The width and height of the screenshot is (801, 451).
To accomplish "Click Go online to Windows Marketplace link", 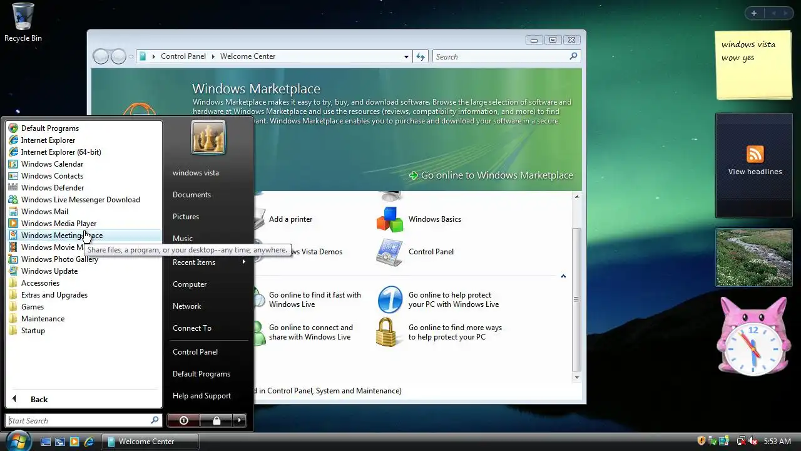I will [x=491, y=175].
